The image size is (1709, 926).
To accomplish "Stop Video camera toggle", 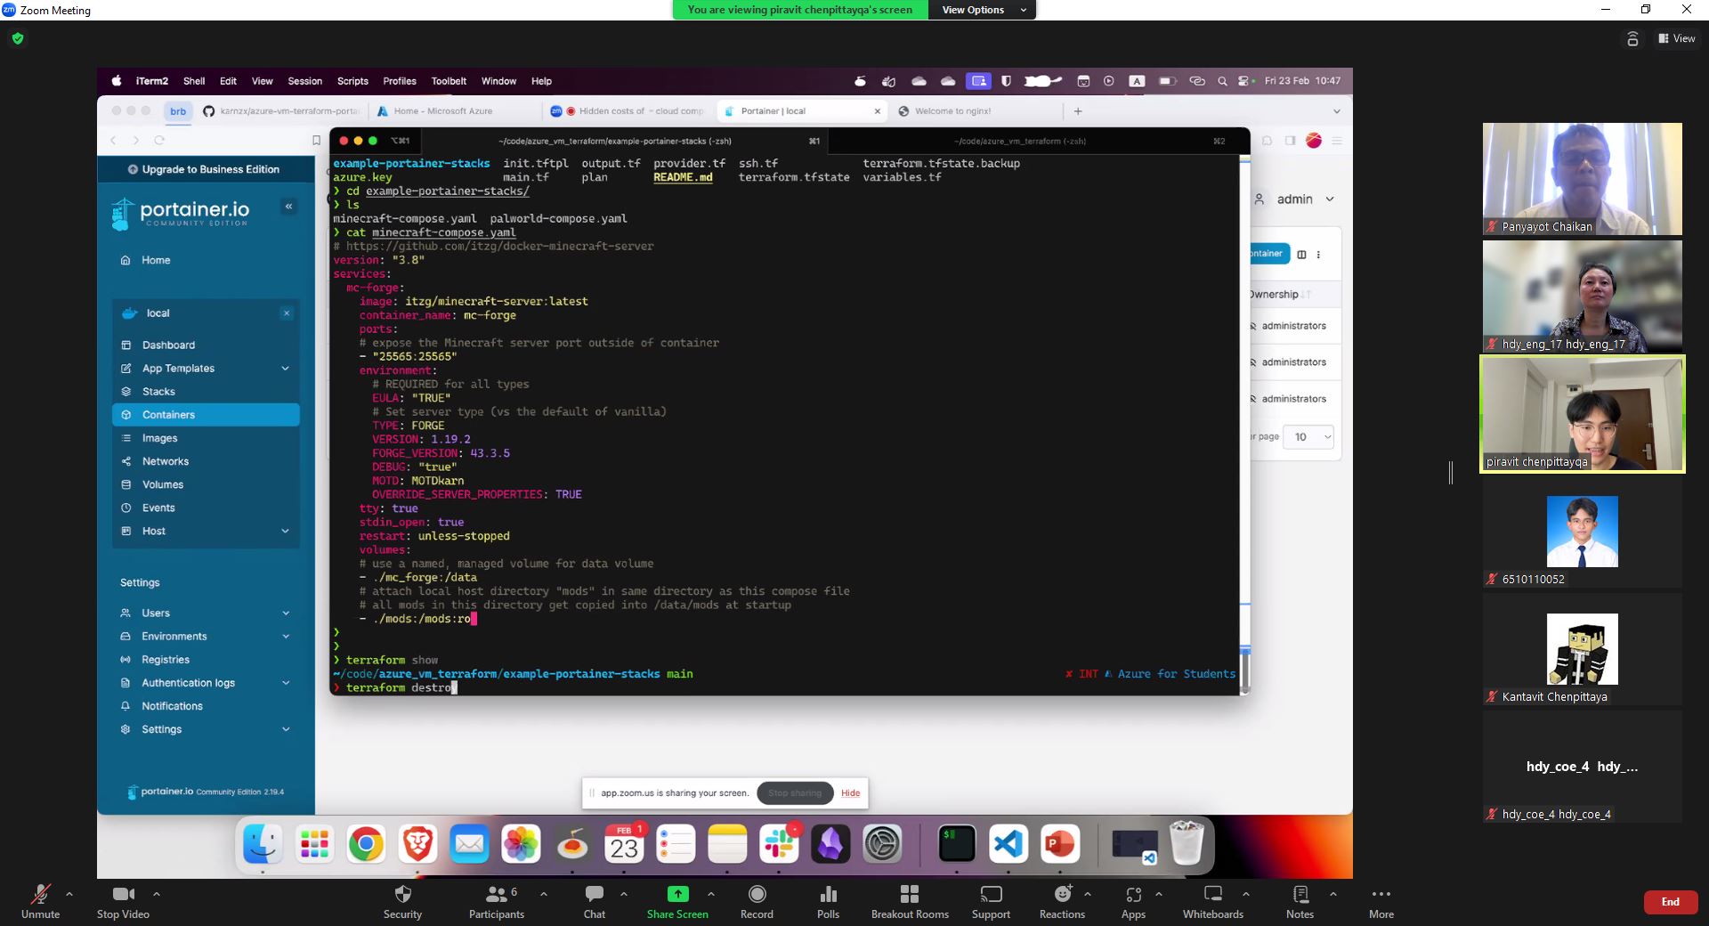I will pyautogui.click(x=123, y=895).
